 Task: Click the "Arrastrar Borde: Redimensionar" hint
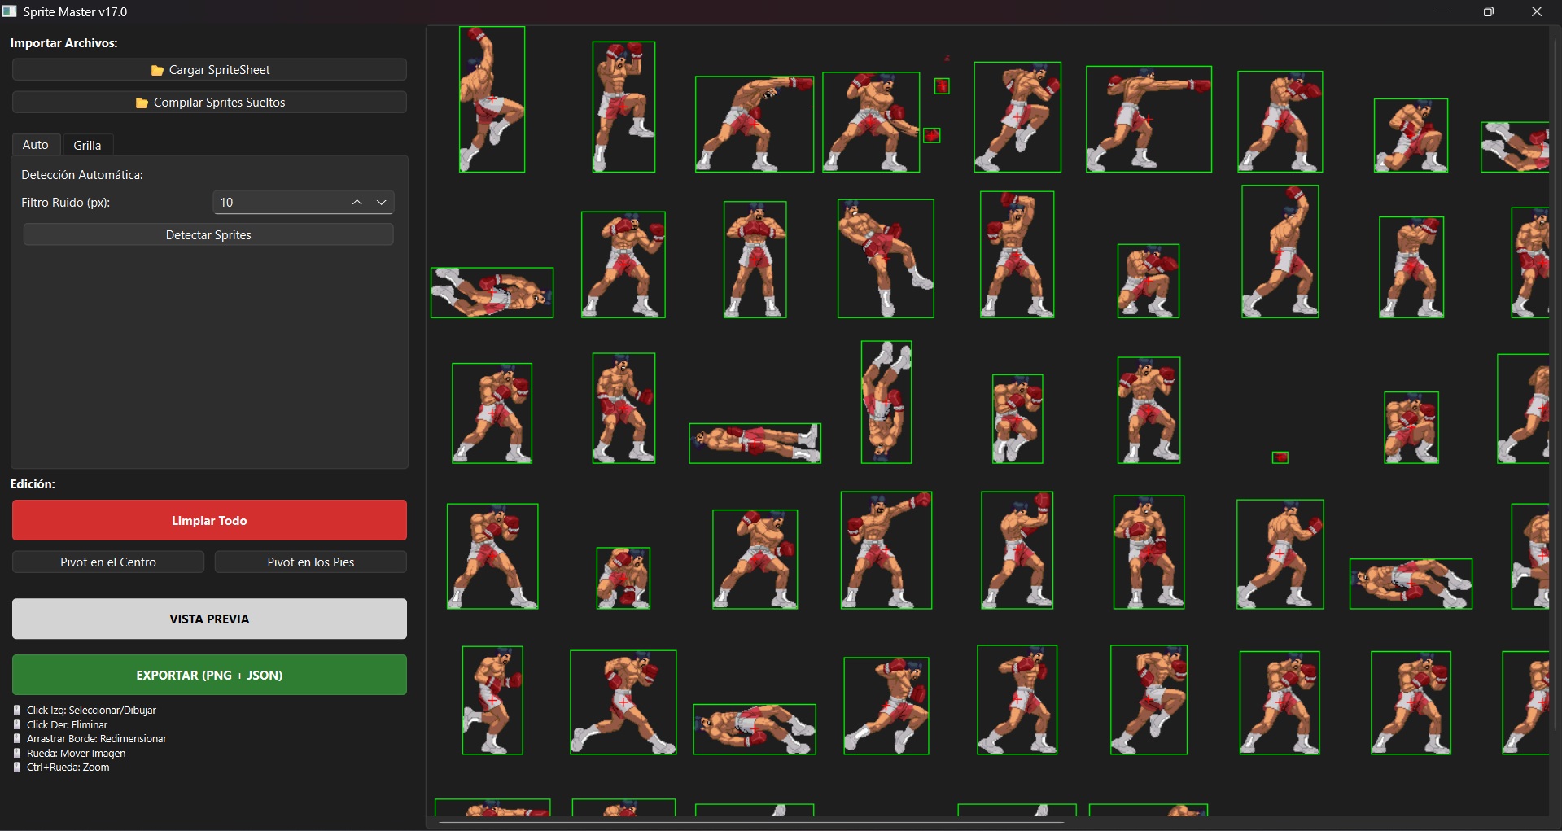click(97, 739)
